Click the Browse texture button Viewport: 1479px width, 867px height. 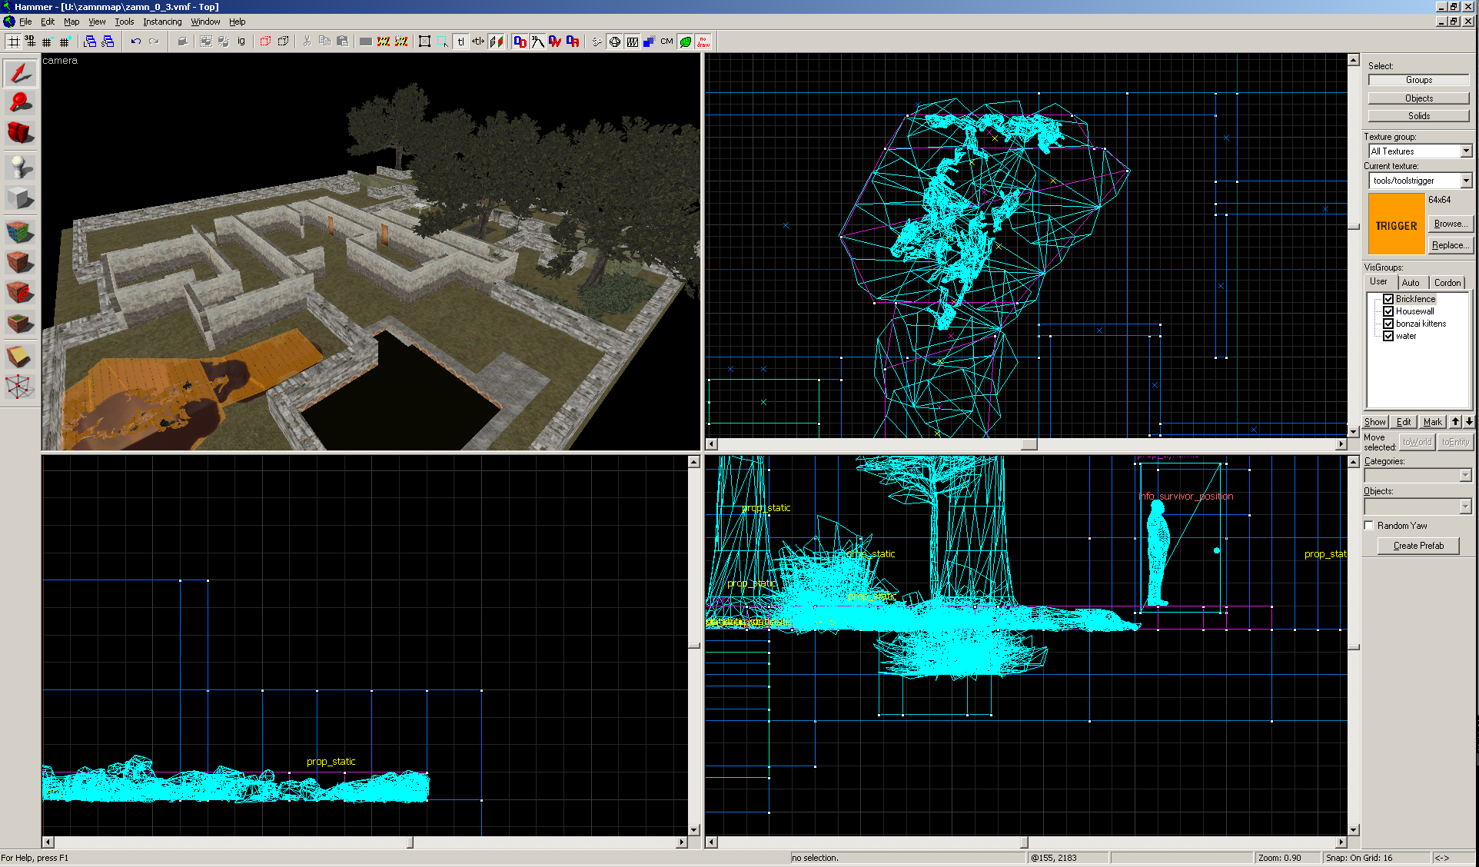point(1449,224)
